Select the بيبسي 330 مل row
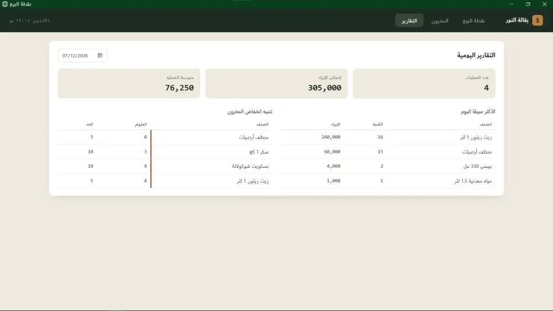553x311 pixels. (388, 166)
